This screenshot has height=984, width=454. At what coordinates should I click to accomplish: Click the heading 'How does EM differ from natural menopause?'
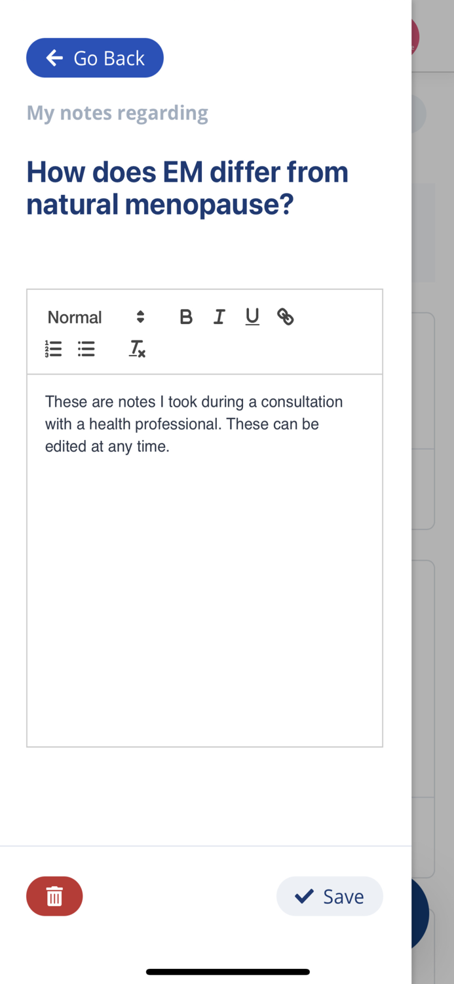[187, 188]
